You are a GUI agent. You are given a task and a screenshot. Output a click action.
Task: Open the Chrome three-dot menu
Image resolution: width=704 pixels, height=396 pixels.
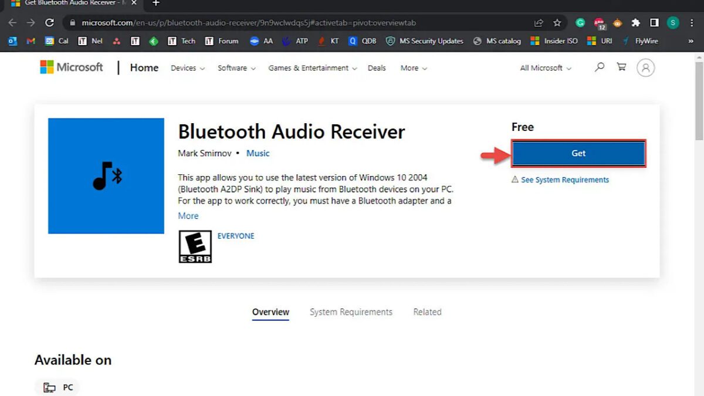click(x=692, y=23)
